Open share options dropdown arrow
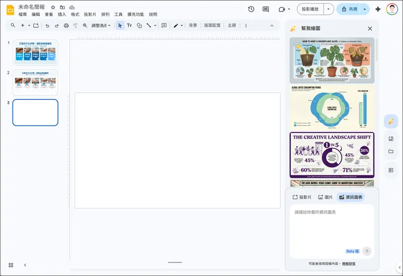 click(365, 9)
